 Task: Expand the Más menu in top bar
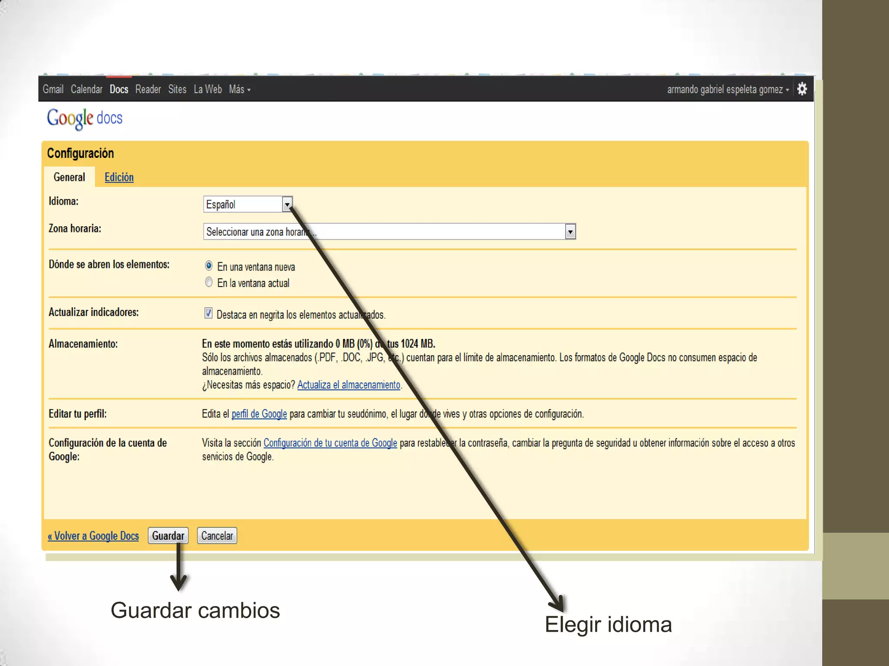240,89
